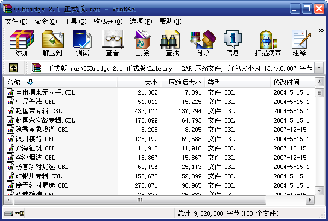Expand hidden toolbar buttons chevron
328x221 pixels.
(x=321, y=31)
